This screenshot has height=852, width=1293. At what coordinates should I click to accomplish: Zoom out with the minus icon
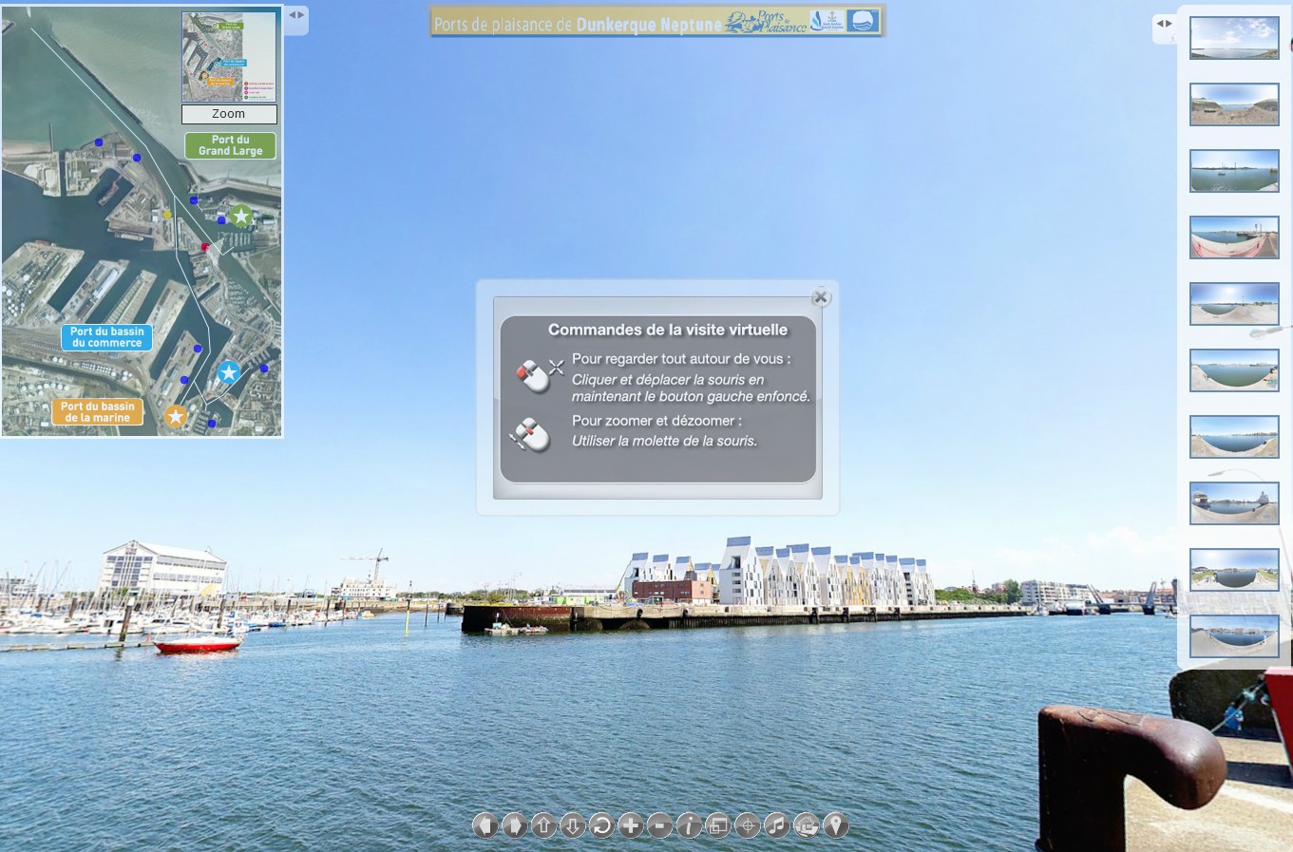tap(659, 825)
